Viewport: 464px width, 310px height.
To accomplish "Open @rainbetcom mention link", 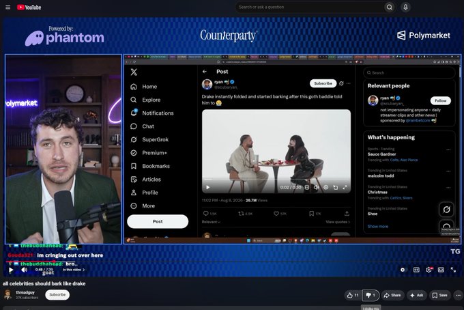I will [418, 120].
